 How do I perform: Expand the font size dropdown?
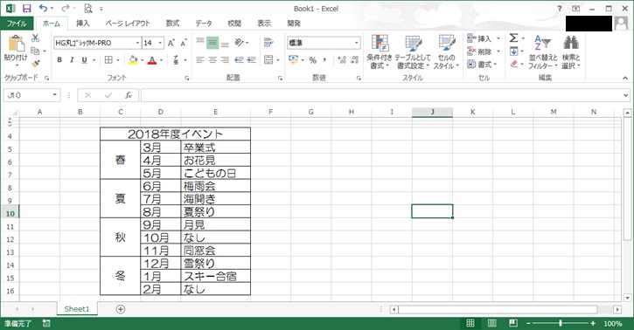click(x=160, y=43)
